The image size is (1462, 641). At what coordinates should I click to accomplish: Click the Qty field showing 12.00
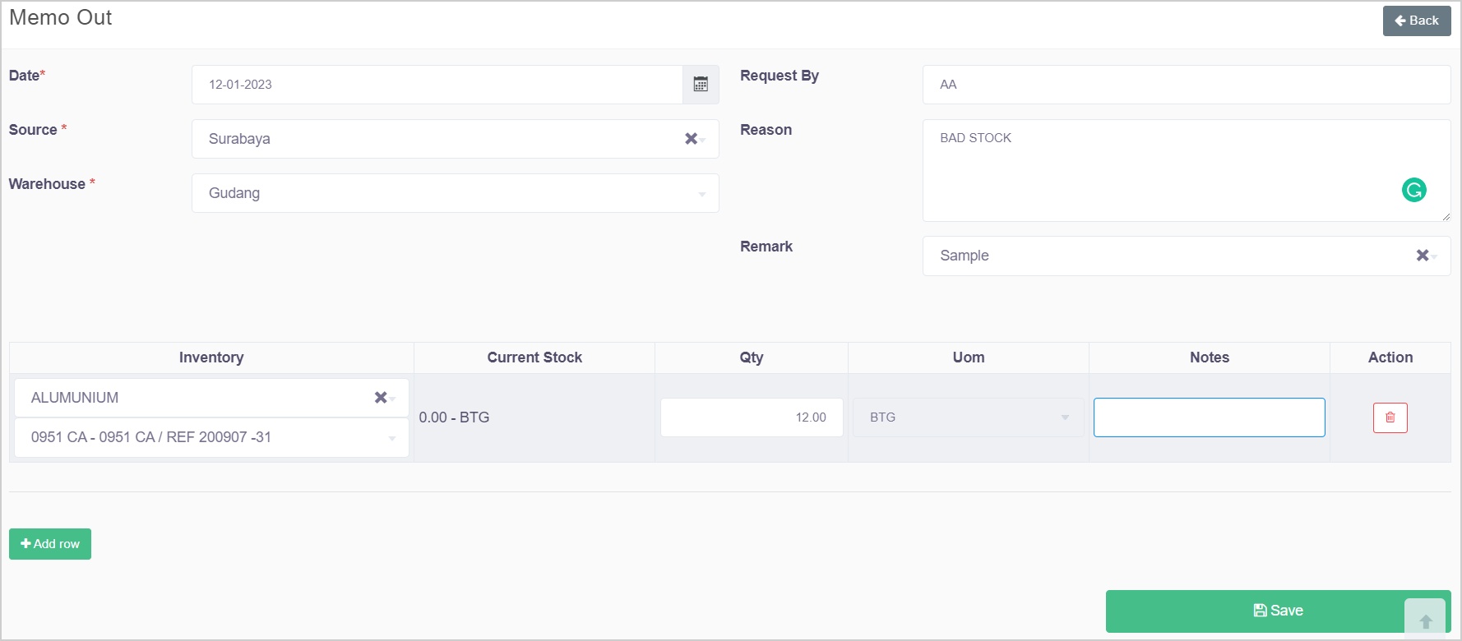[x=751, y=417]
